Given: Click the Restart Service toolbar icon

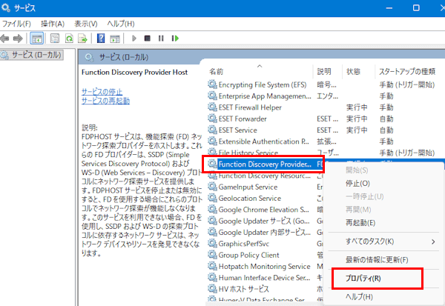Looking at the screenshot, I should (175, 39).
